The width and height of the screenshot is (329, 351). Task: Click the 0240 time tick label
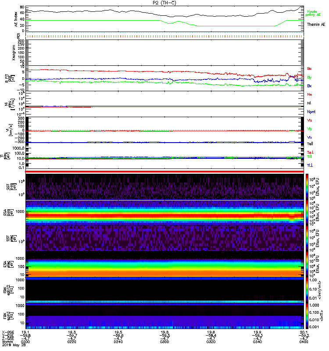(x=118, y=342)
